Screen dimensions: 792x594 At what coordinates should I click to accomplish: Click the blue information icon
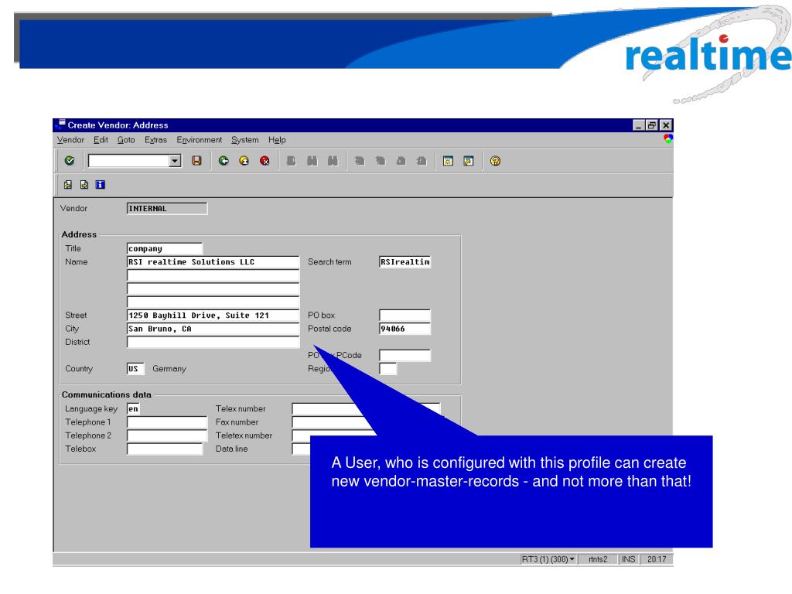(x=101, y=185)
